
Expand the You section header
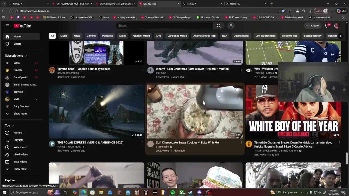9,125
